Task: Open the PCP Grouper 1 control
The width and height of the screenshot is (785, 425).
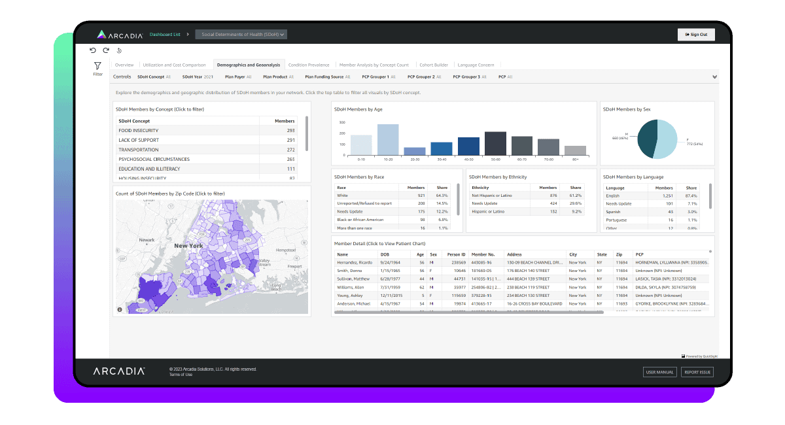Action: 378,76
